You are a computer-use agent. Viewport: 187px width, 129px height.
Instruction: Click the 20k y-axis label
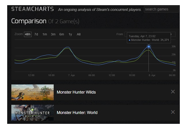point(173,54)
